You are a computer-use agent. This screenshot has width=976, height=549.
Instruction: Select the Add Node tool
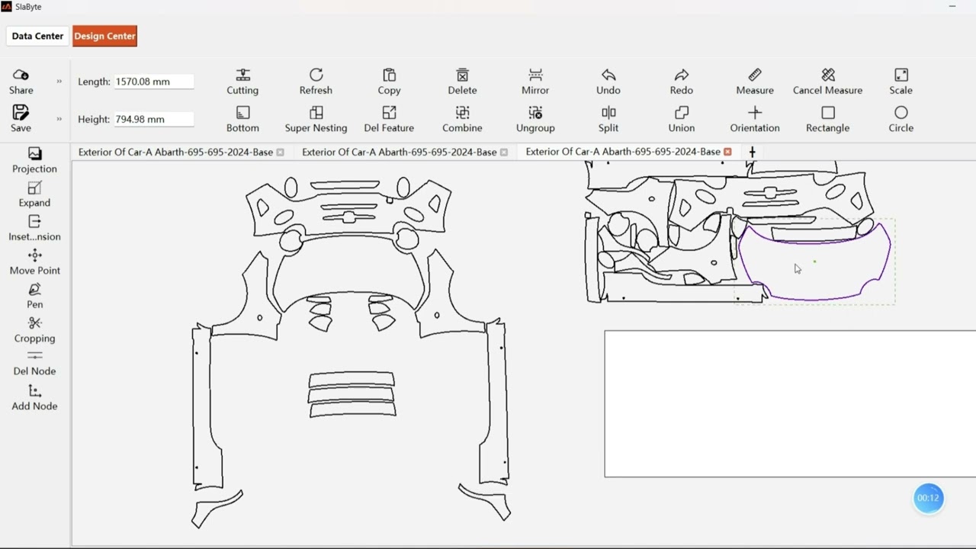(34, 398)
